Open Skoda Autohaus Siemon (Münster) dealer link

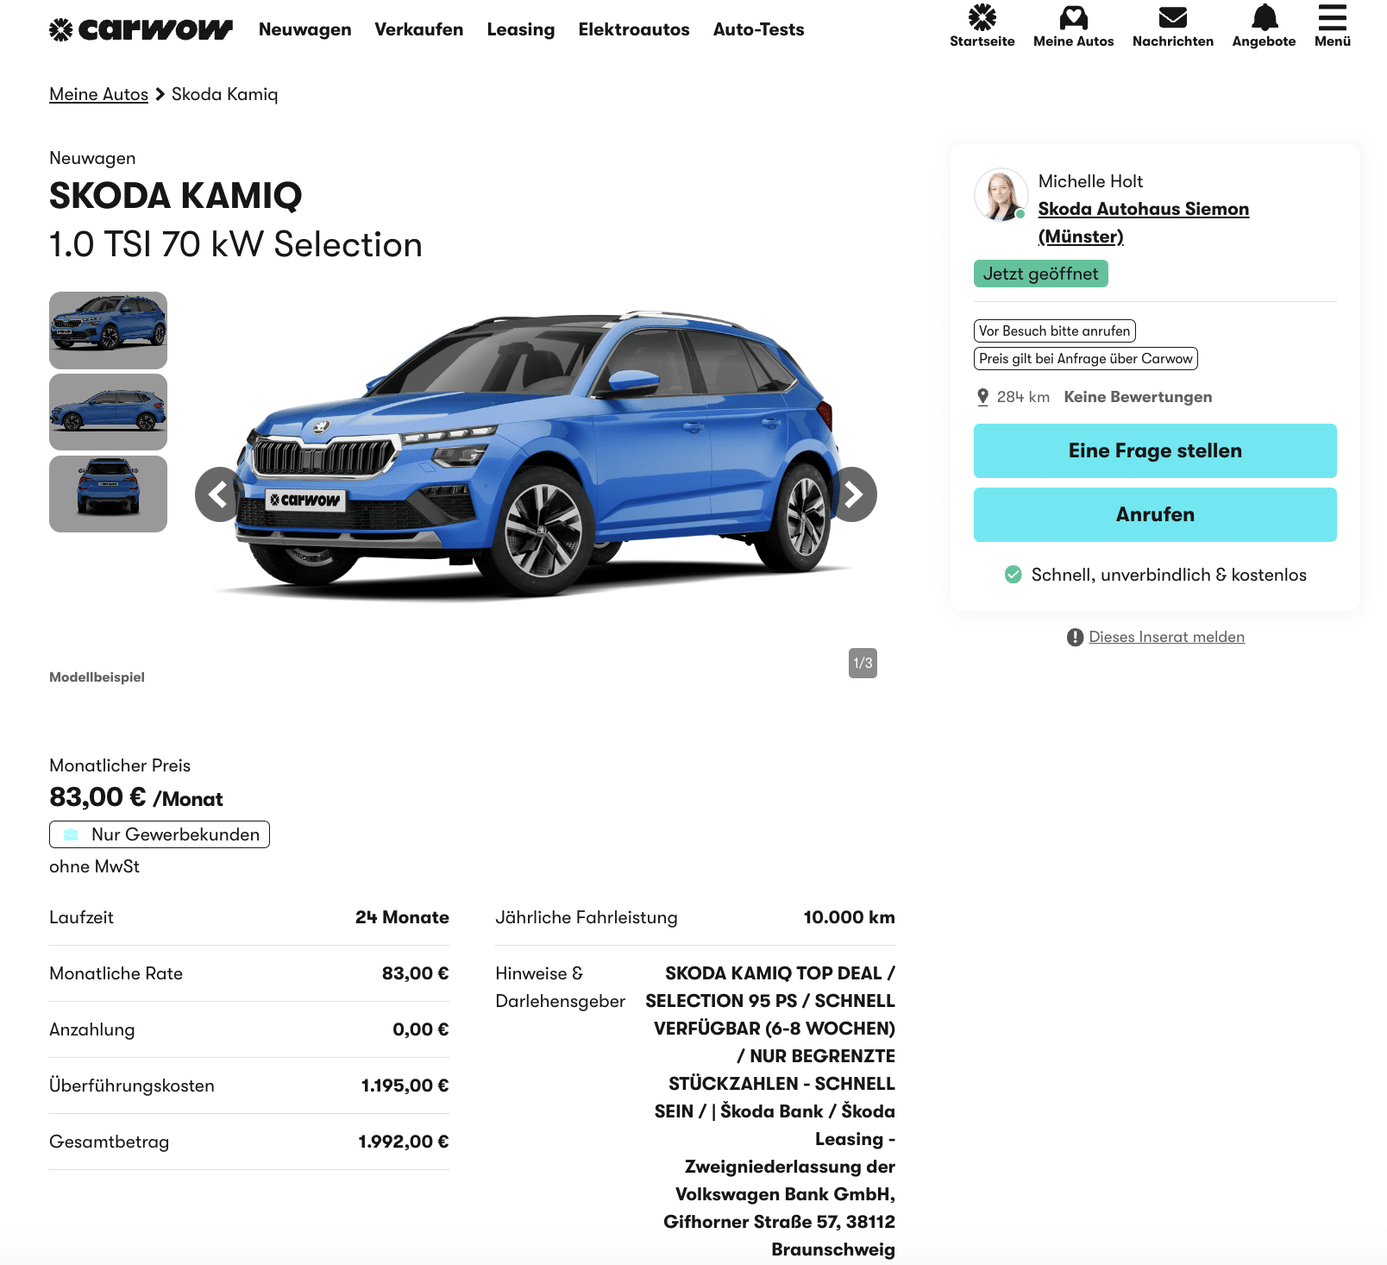pos(1144,223)
